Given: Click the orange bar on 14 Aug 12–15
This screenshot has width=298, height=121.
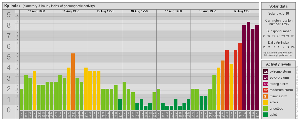Looking at the screenshot, I should (73, 82).
